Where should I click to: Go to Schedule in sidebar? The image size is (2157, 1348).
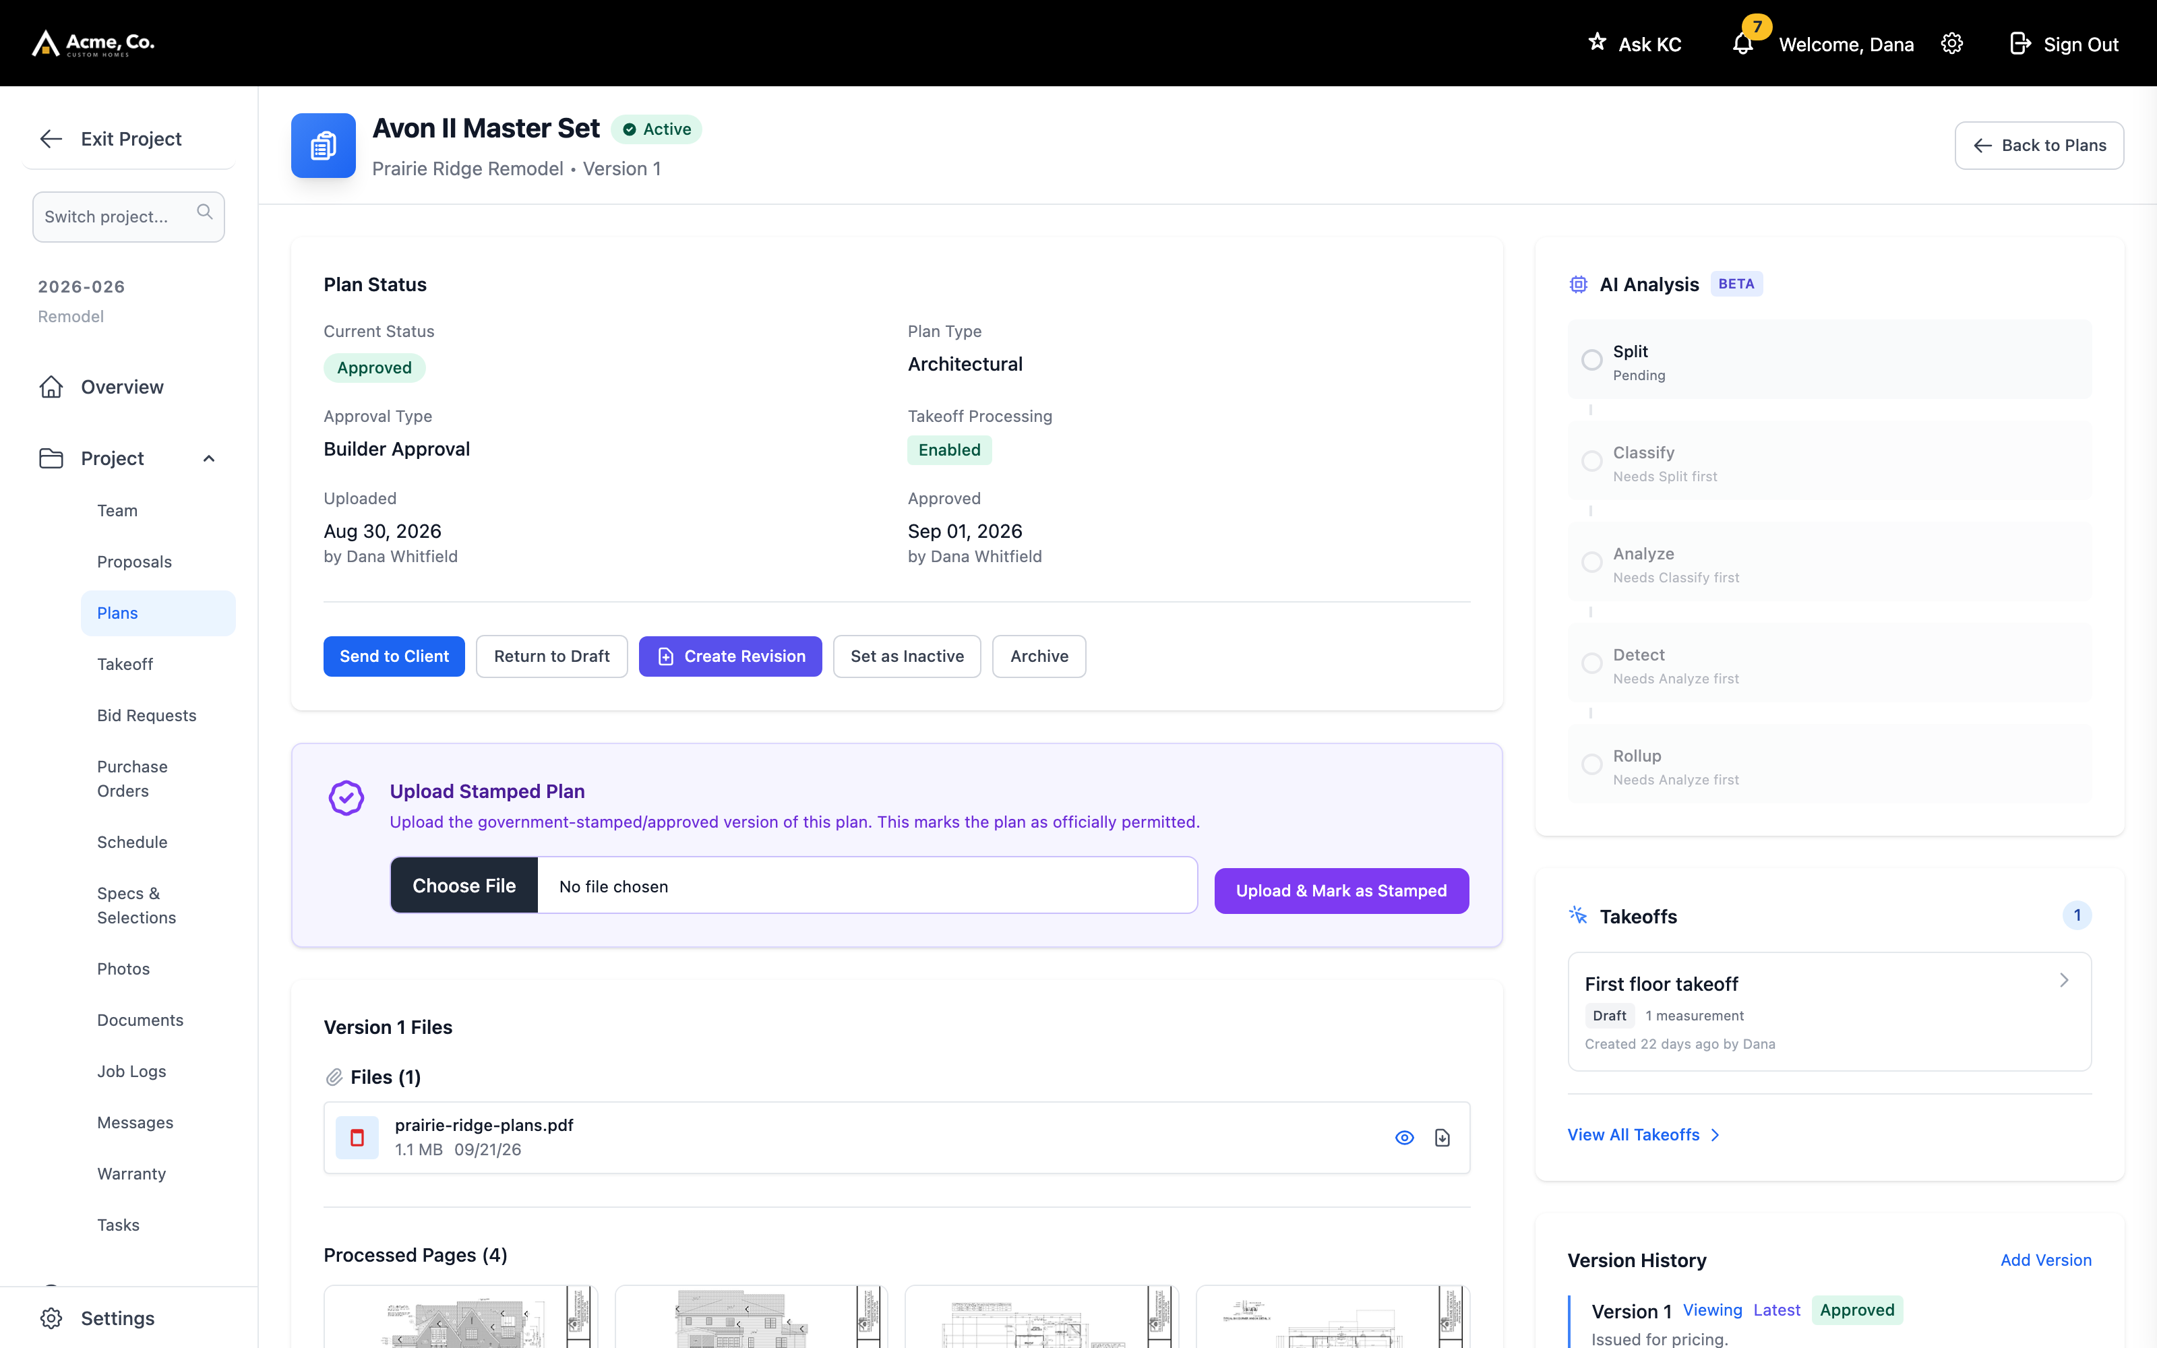pyautogui.click(x=132, y=842)
